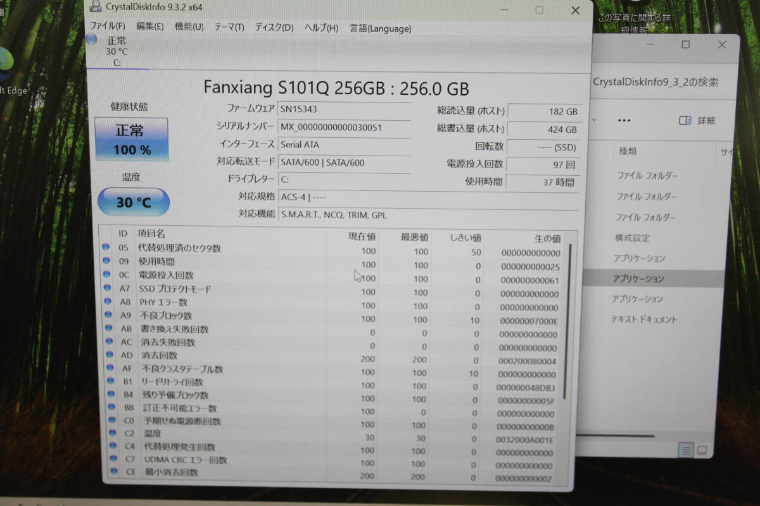Expand the chevron dropdown in the Explorer toolbar
The height and width of the screenshot is (506, 760).
593,120
